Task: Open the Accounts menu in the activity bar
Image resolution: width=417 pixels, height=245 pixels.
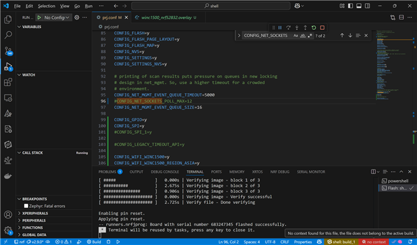Action: pyautogui.click(x=8, y=214)
